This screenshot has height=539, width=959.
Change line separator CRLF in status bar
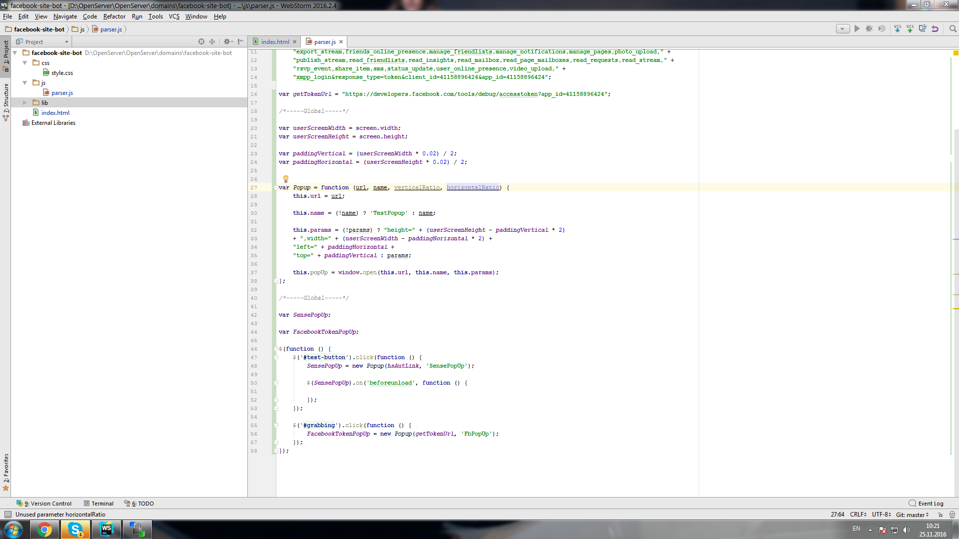tap(858, 515)
